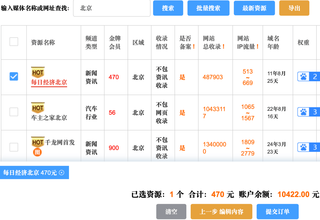
Task: Click IP traffic value 1065~1567
Action: 248,113
